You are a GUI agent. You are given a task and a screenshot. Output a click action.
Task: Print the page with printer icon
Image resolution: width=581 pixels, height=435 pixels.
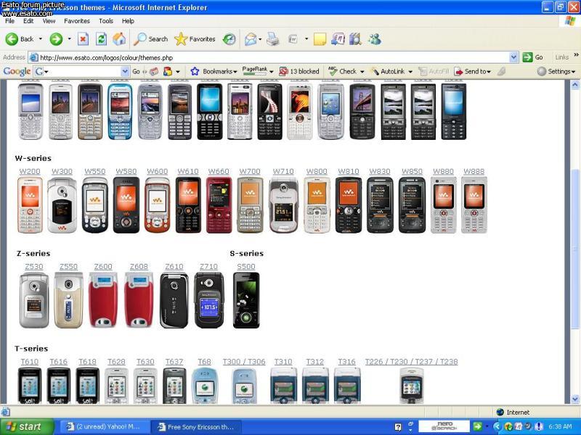point(273,39)
